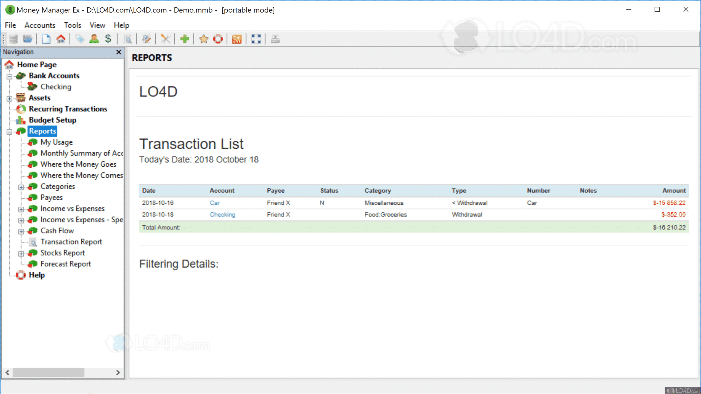Open the Organize Currencies dollar icon
The image size is (701, 394).
tap(108, 39)
